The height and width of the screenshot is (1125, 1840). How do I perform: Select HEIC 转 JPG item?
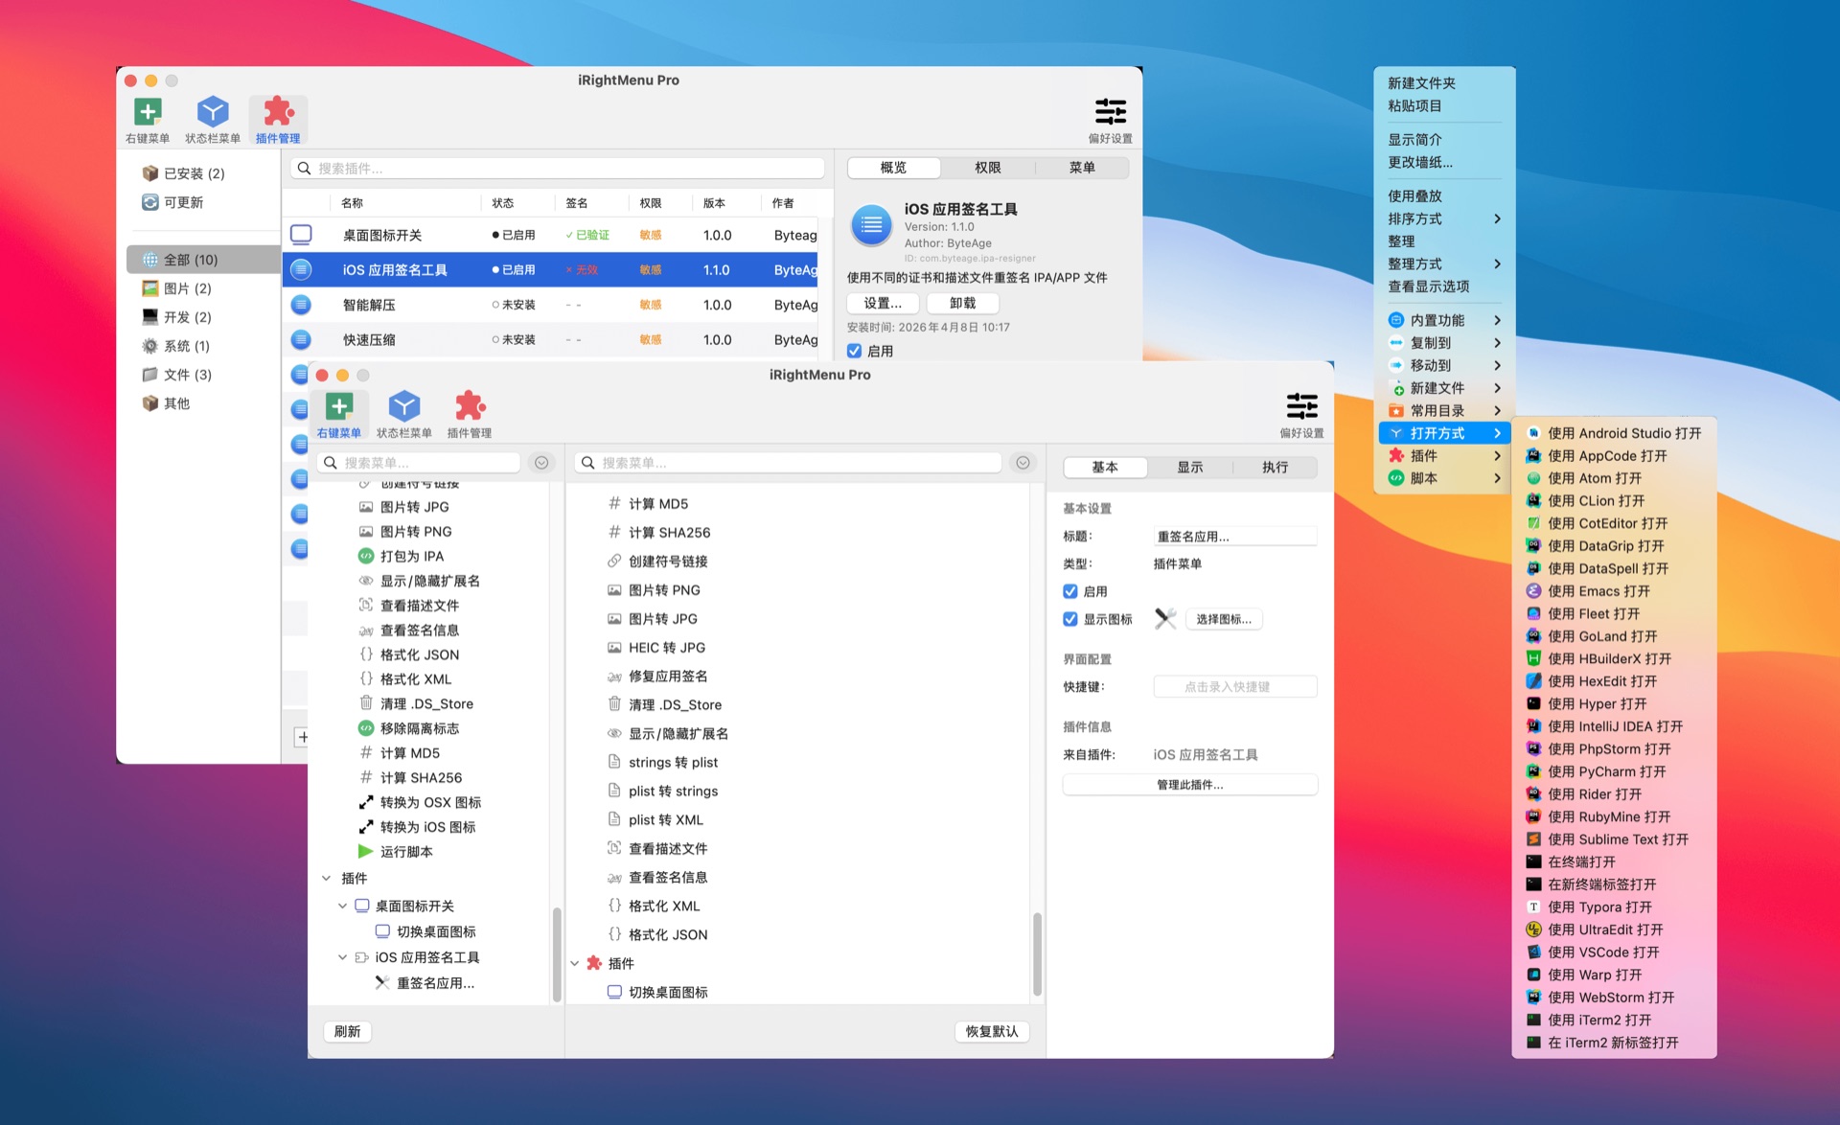coord(655,648)
